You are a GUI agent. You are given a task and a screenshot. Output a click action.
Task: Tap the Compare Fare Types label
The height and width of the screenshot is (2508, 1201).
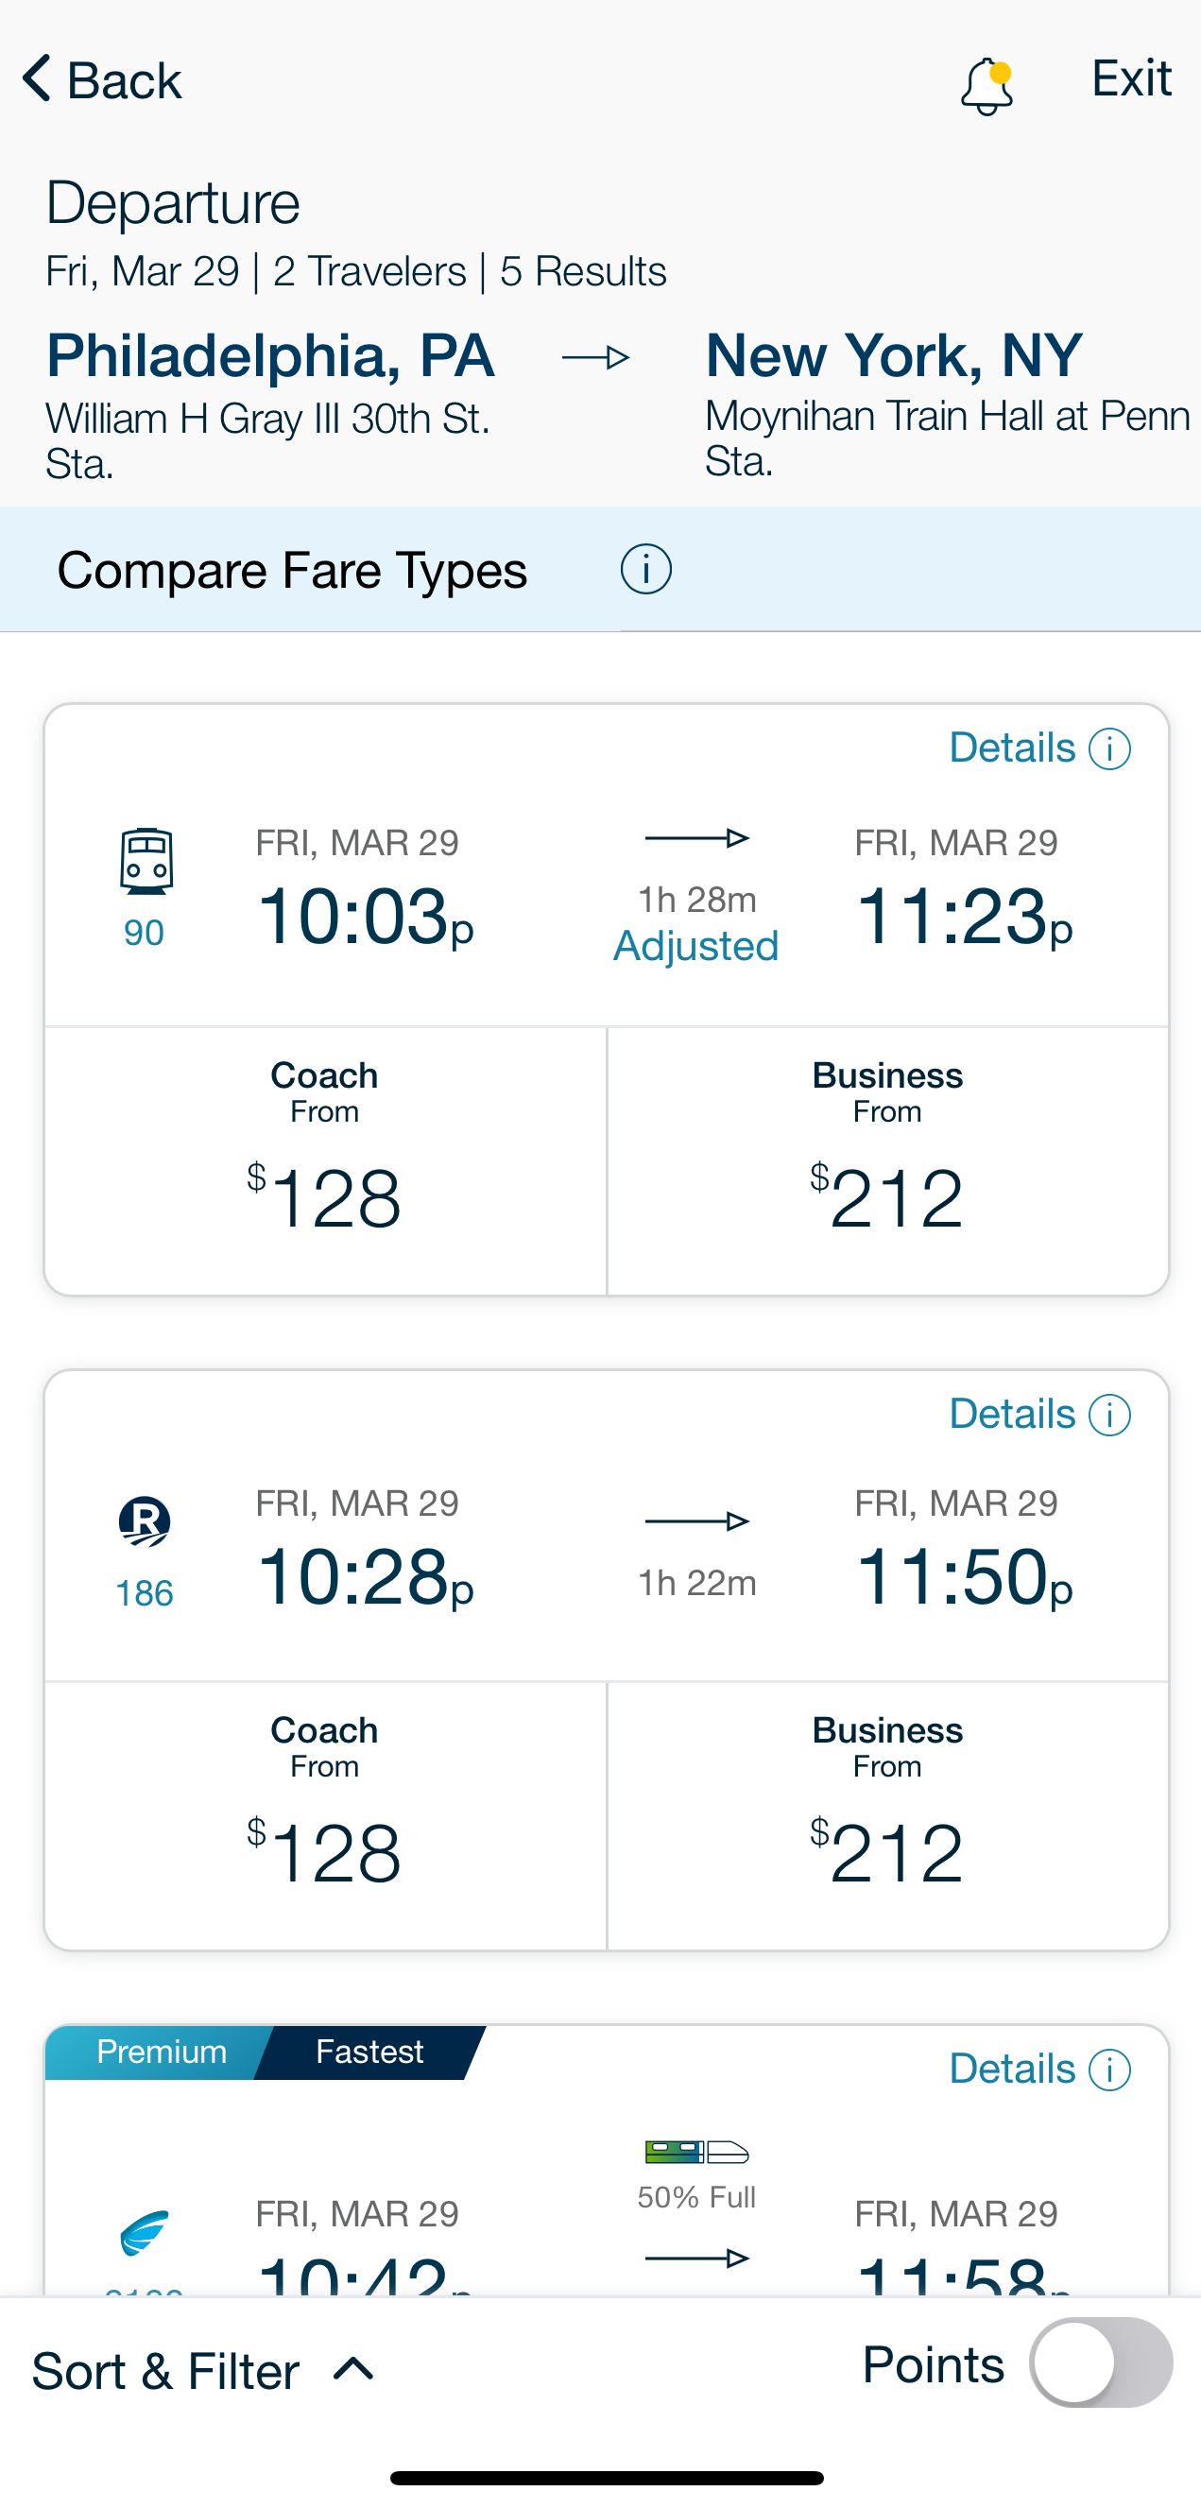coord(292,571)
